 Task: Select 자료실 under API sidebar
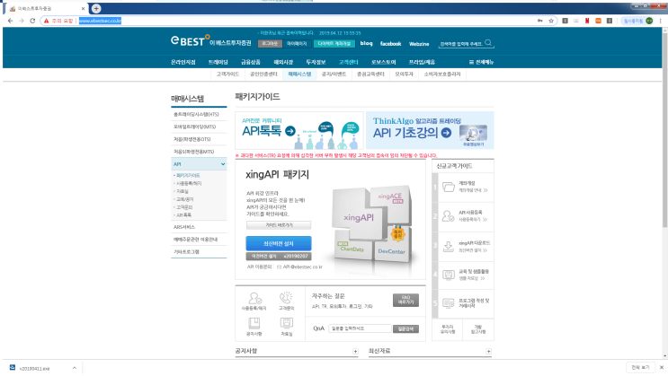click(x=183, y=191)
